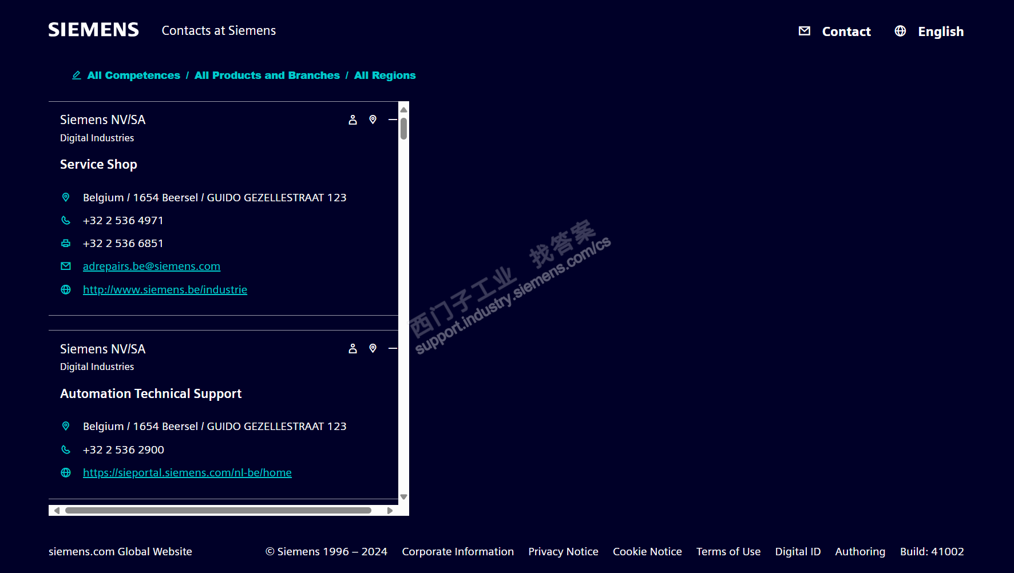The height and width of the screenshot is (573, 1014).
Task: Click Siemens NV/SA title in Service Shop card
Action: click(x=103, y=120)
